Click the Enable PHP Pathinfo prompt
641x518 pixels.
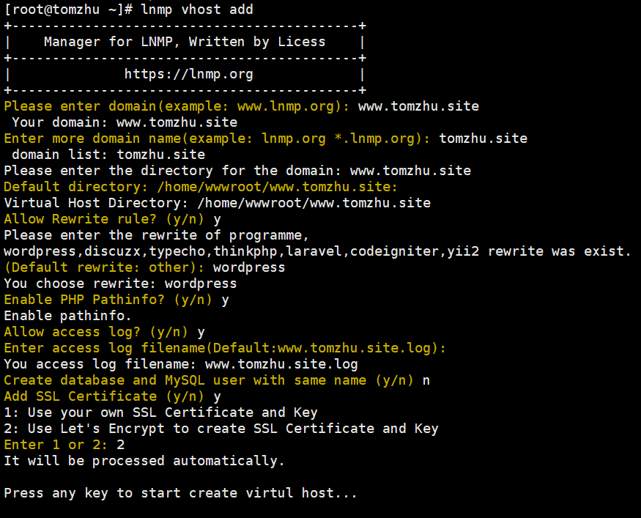(108, 300)
